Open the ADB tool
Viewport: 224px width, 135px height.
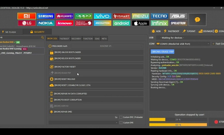156,31
